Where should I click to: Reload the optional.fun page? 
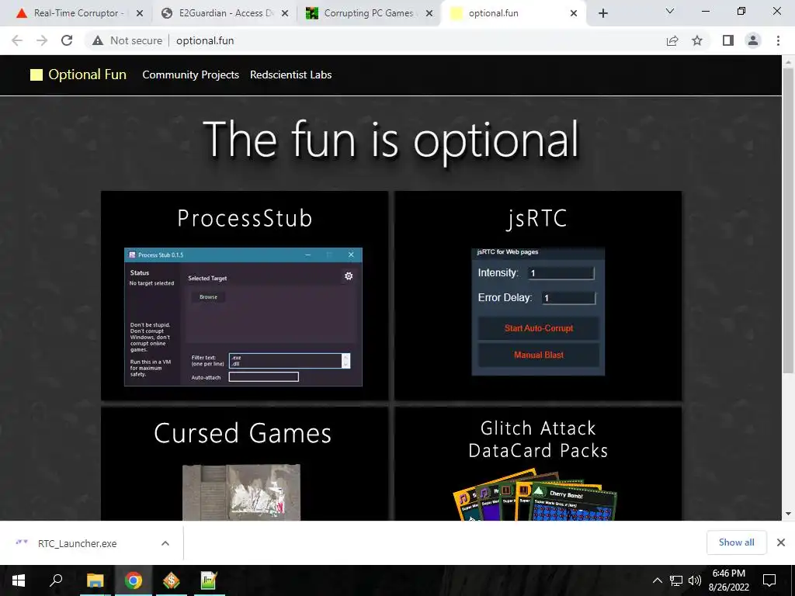(67, 40)
